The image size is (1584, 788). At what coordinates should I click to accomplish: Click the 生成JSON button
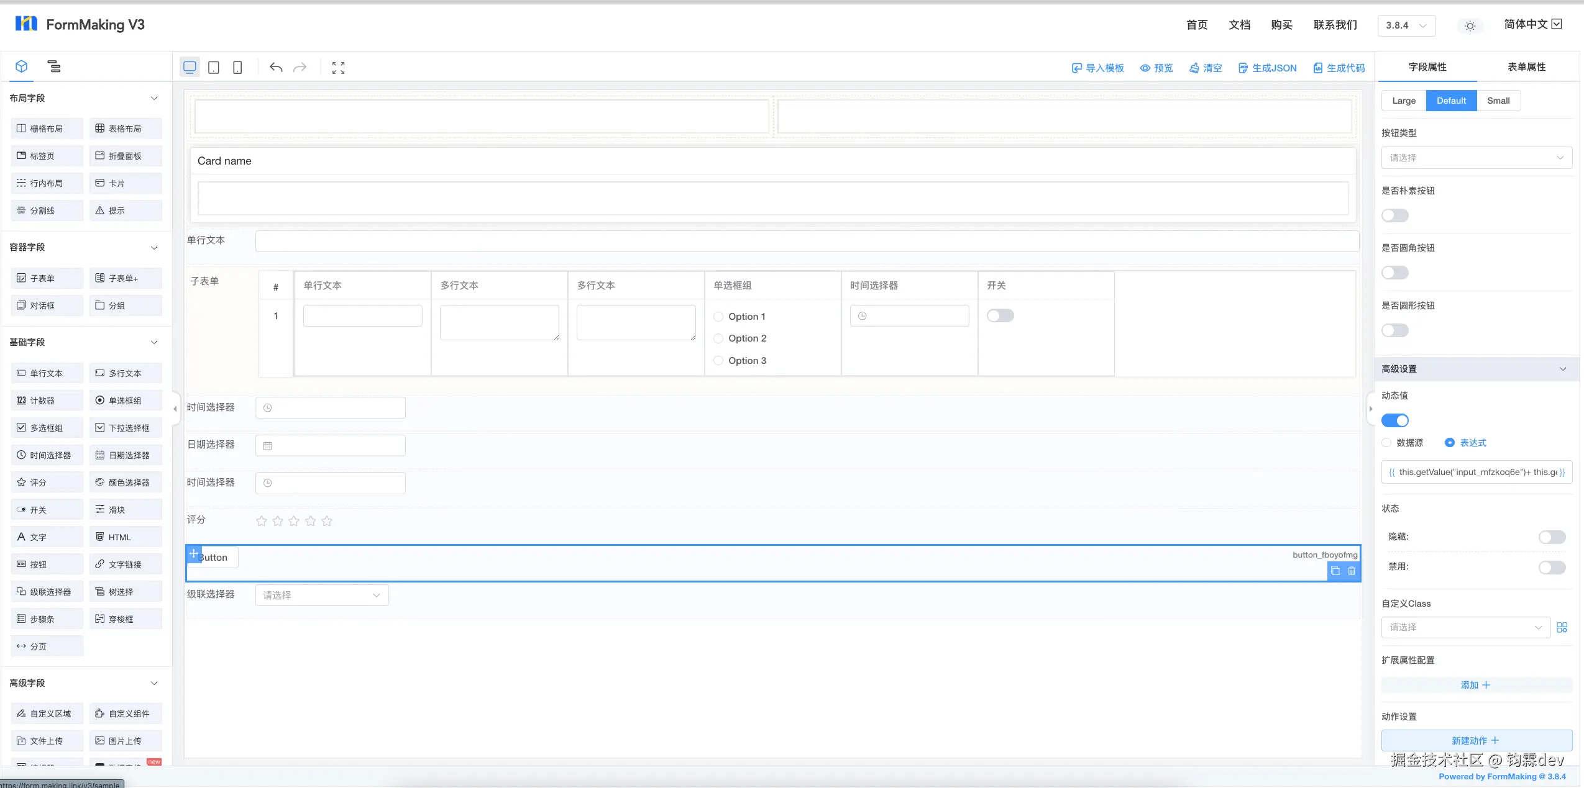[1267, 68]
